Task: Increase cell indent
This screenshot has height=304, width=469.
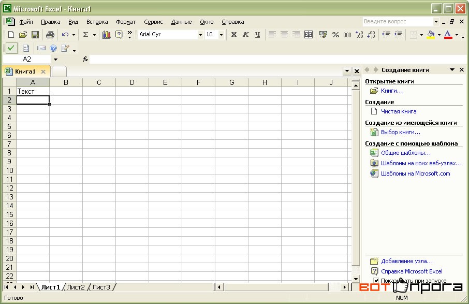Action: 398,34
